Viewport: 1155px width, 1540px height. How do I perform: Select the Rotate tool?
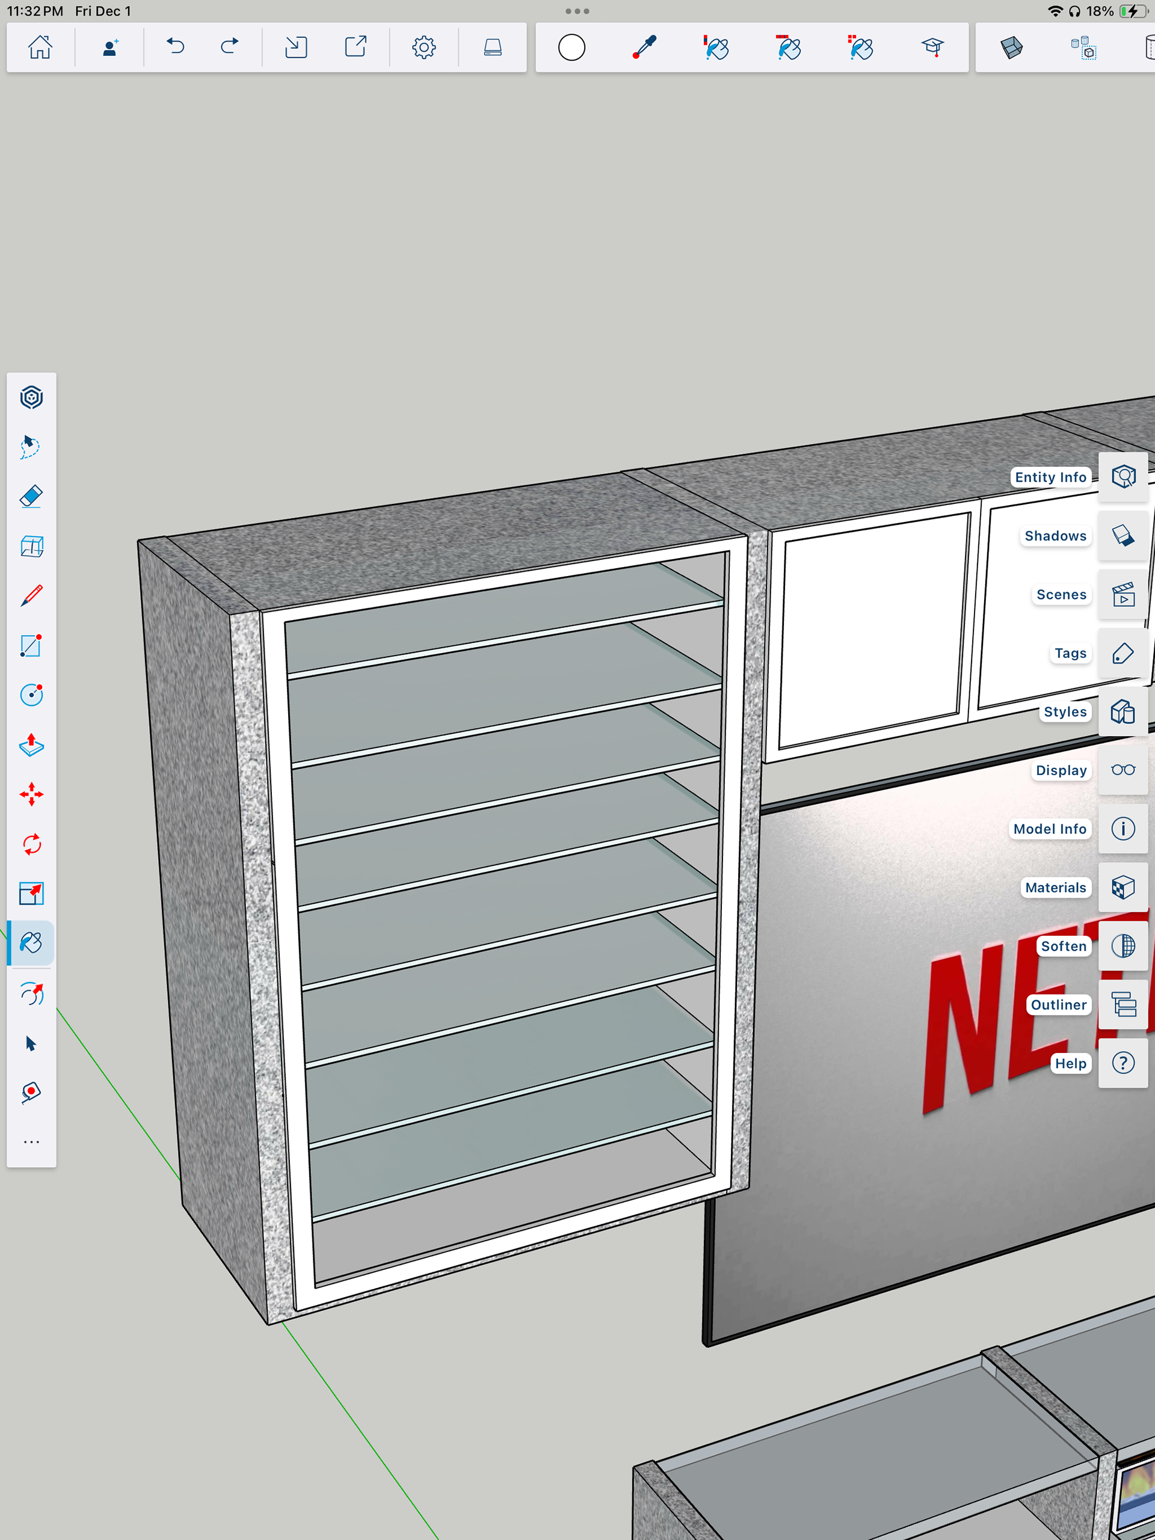pyautogui.click(x=31, y=844)
